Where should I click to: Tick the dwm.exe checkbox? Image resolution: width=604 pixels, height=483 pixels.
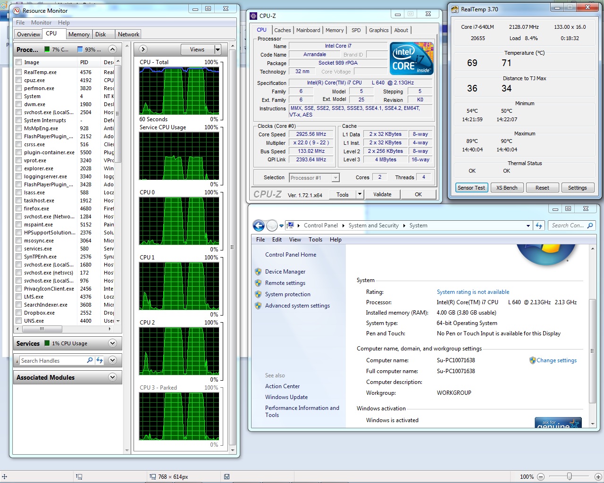pyautogui.click(x=19, y=104)
